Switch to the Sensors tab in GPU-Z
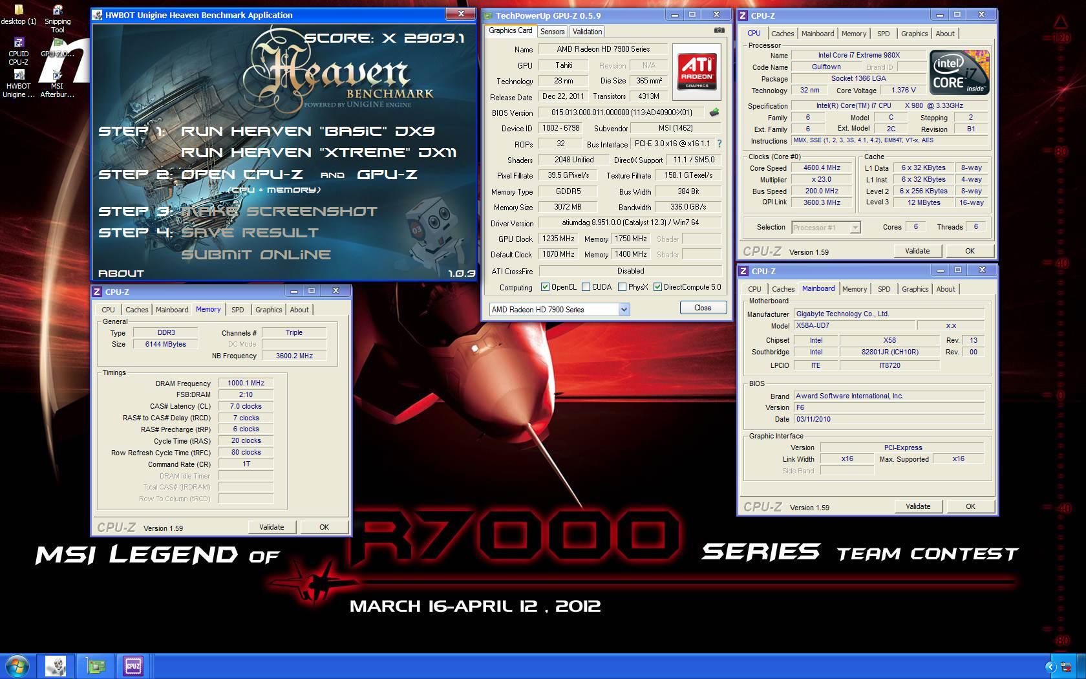1086x679 pixels. point(552,31)
